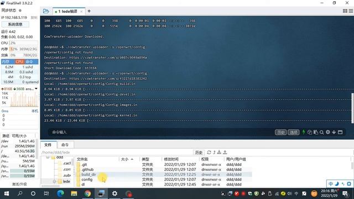Open terminal settings gear icon
This screenshot has width=354, height=199.
click(328, 132)
